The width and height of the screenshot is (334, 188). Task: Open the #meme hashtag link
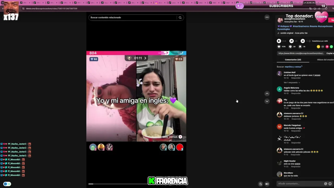[313, 26]
